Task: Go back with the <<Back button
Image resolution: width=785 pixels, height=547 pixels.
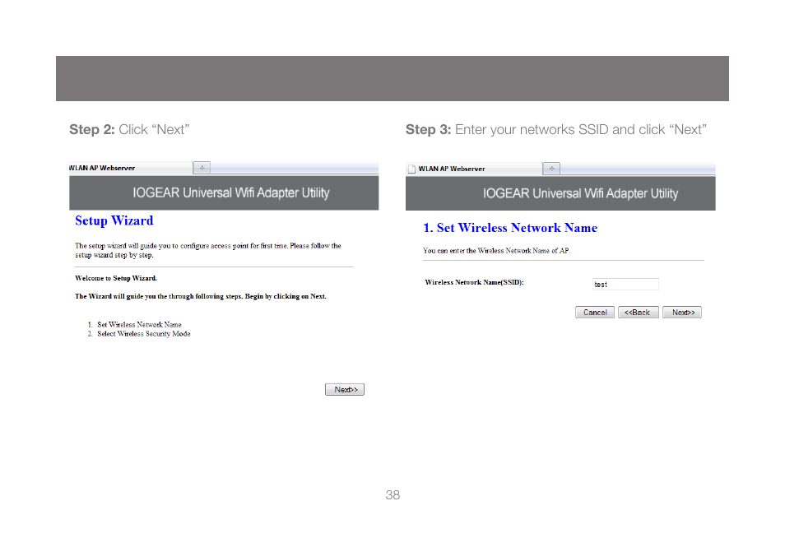Action: click(639, 313)
